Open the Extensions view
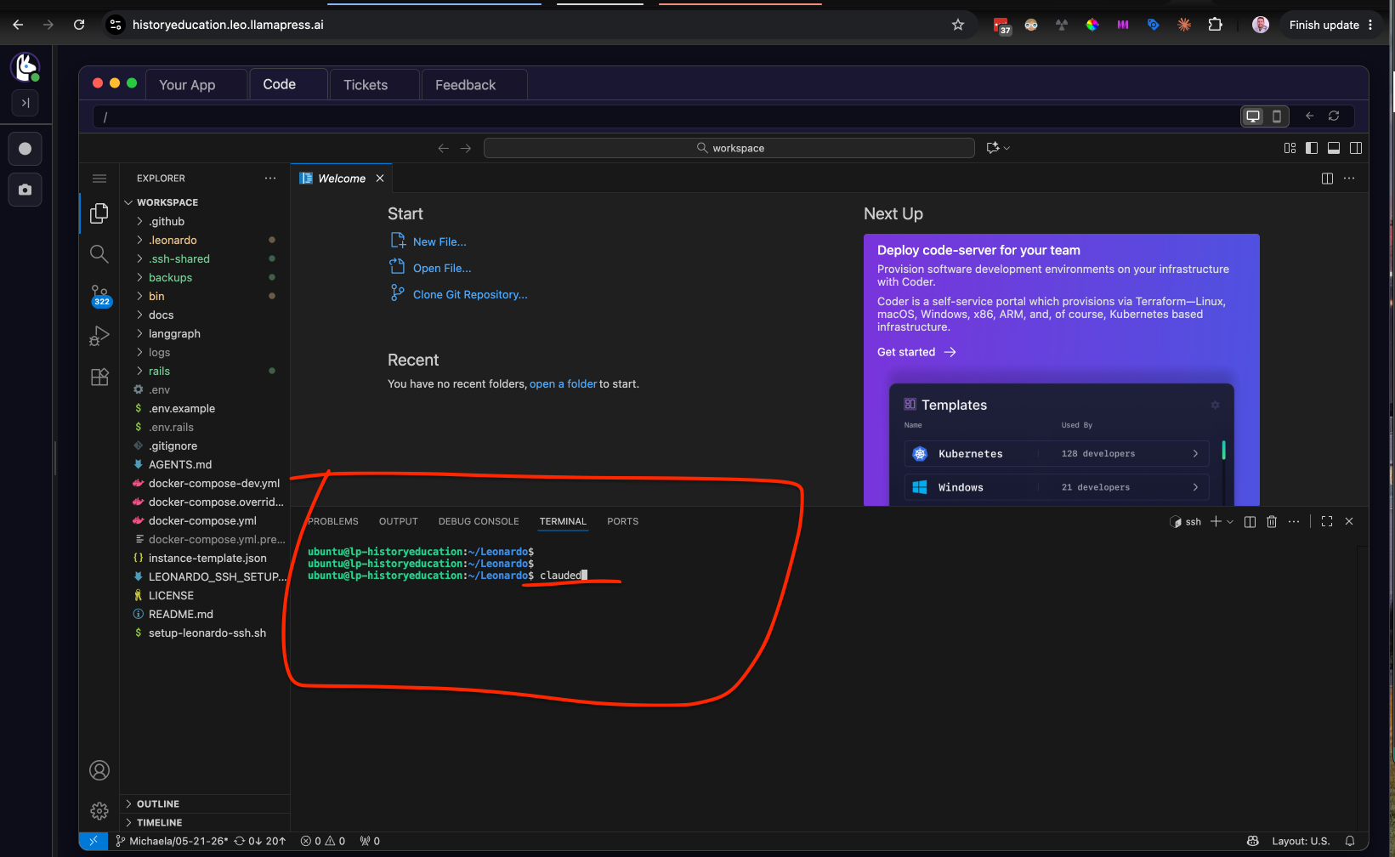1395x857 pixels. click(99, 377)
